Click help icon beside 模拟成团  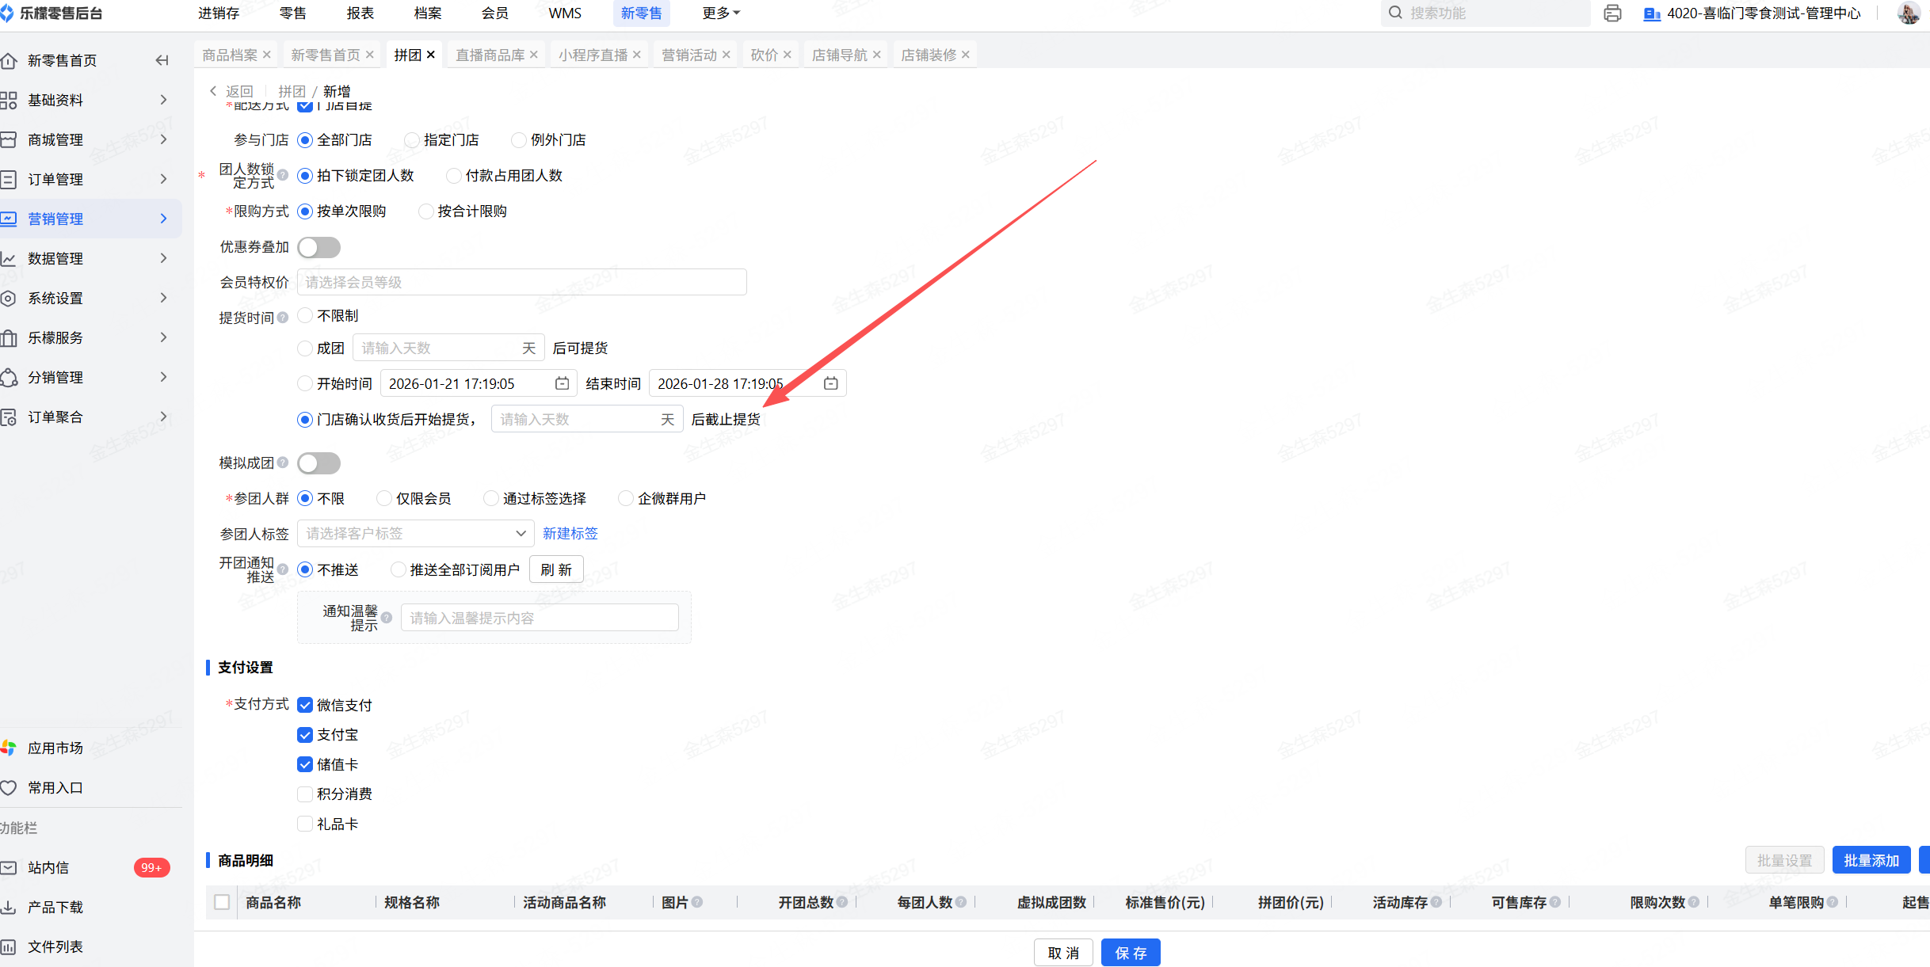283,463
